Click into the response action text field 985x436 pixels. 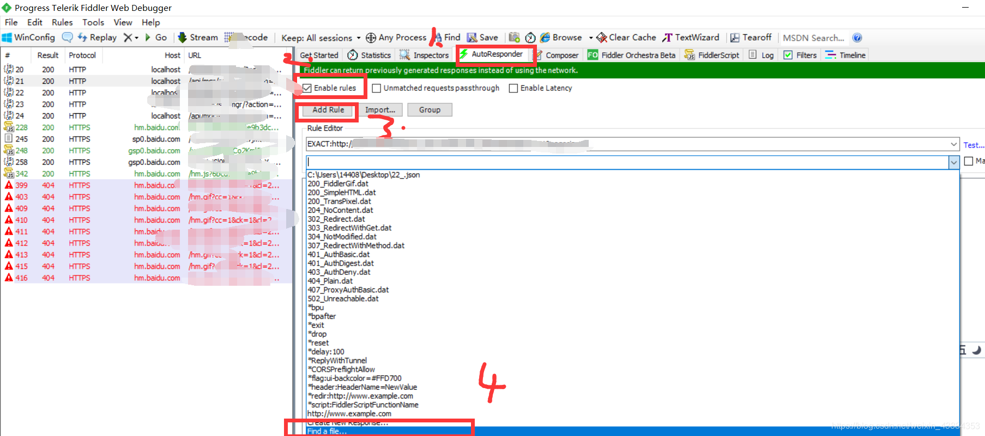tap(627, 162)
